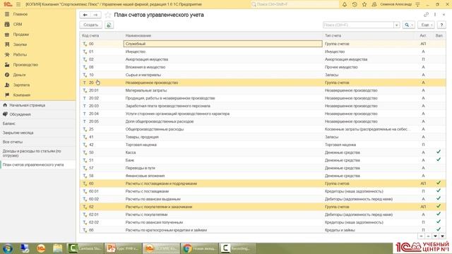Open the Зарплата section icon
The image size is (452, 254).
(x=7, y=85)
